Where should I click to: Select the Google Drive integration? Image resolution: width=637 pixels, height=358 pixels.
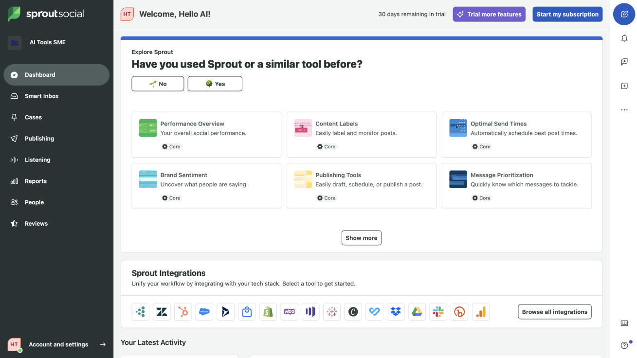coord(417,311)
